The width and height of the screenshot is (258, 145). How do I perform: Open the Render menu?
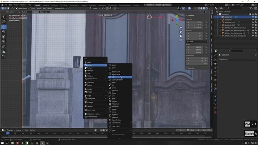[16, 5]
